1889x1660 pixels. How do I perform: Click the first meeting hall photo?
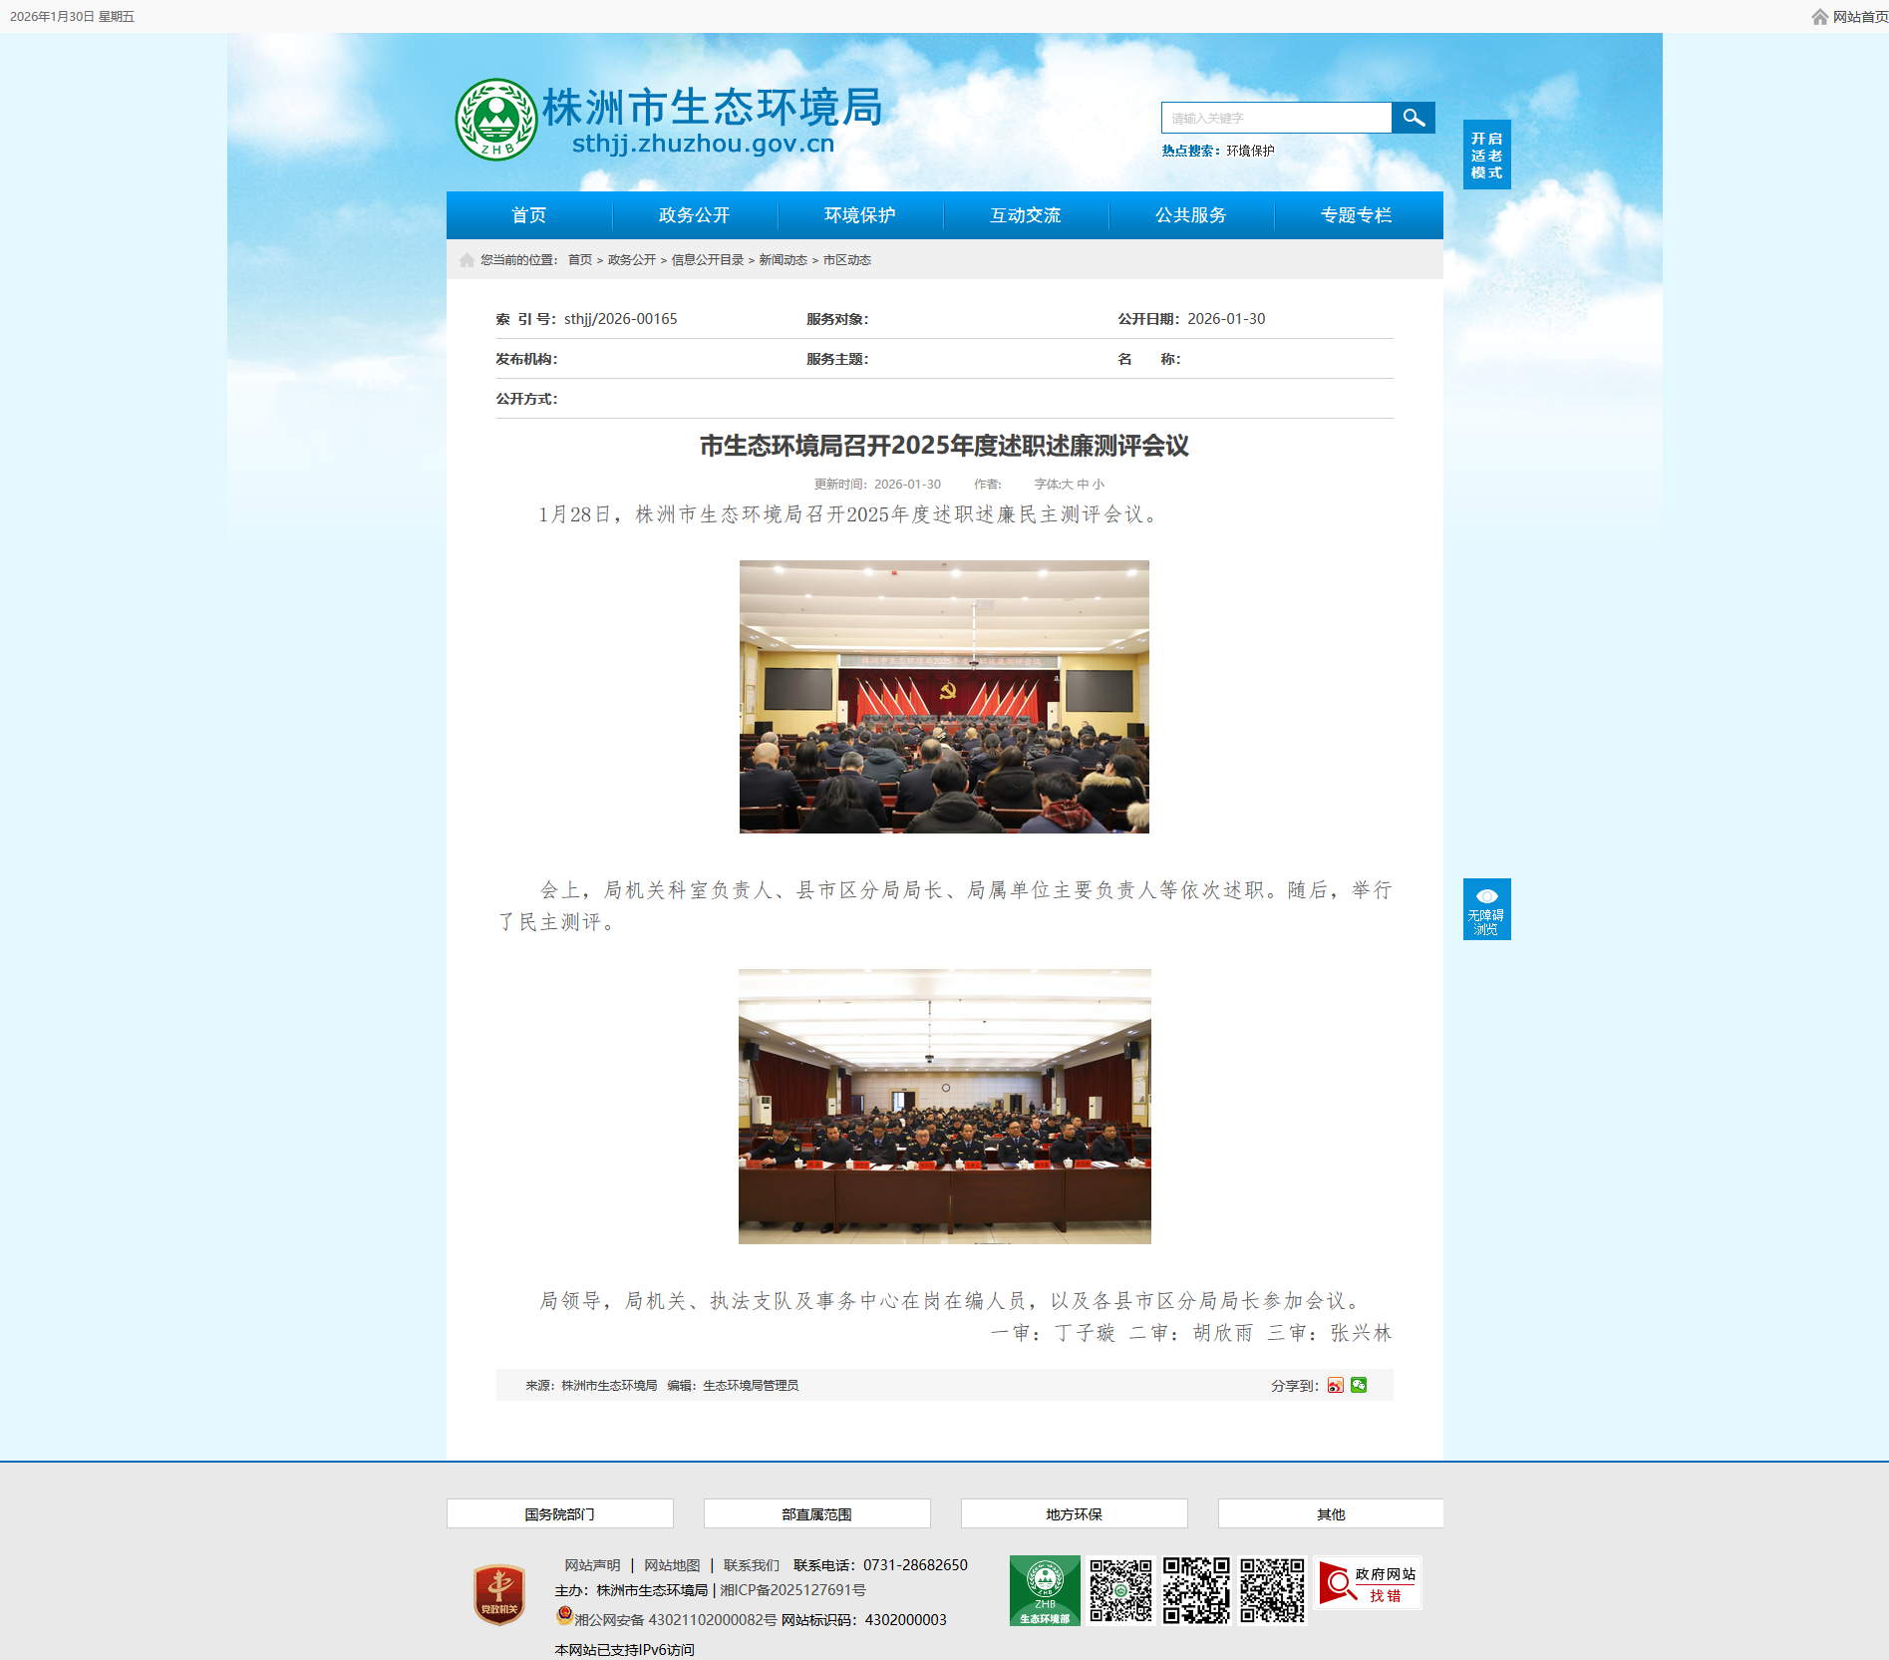(x=944, y=697)
